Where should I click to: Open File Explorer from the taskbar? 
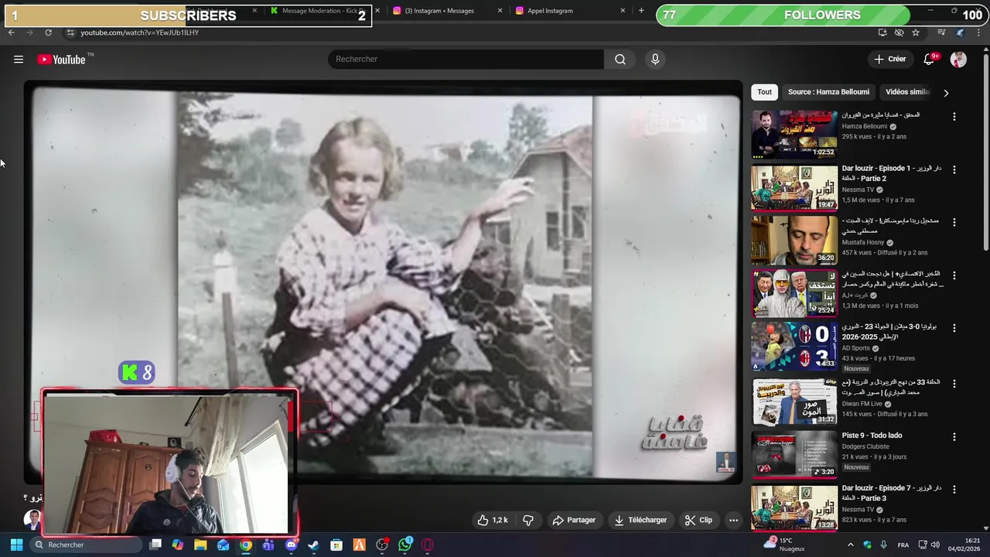(x=200, y=545)
